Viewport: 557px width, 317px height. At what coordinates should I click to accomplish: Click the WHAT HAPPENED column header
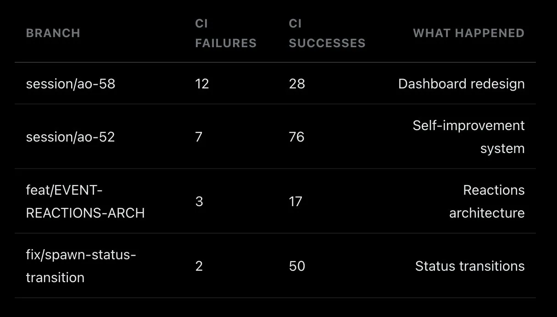[468, 33]
